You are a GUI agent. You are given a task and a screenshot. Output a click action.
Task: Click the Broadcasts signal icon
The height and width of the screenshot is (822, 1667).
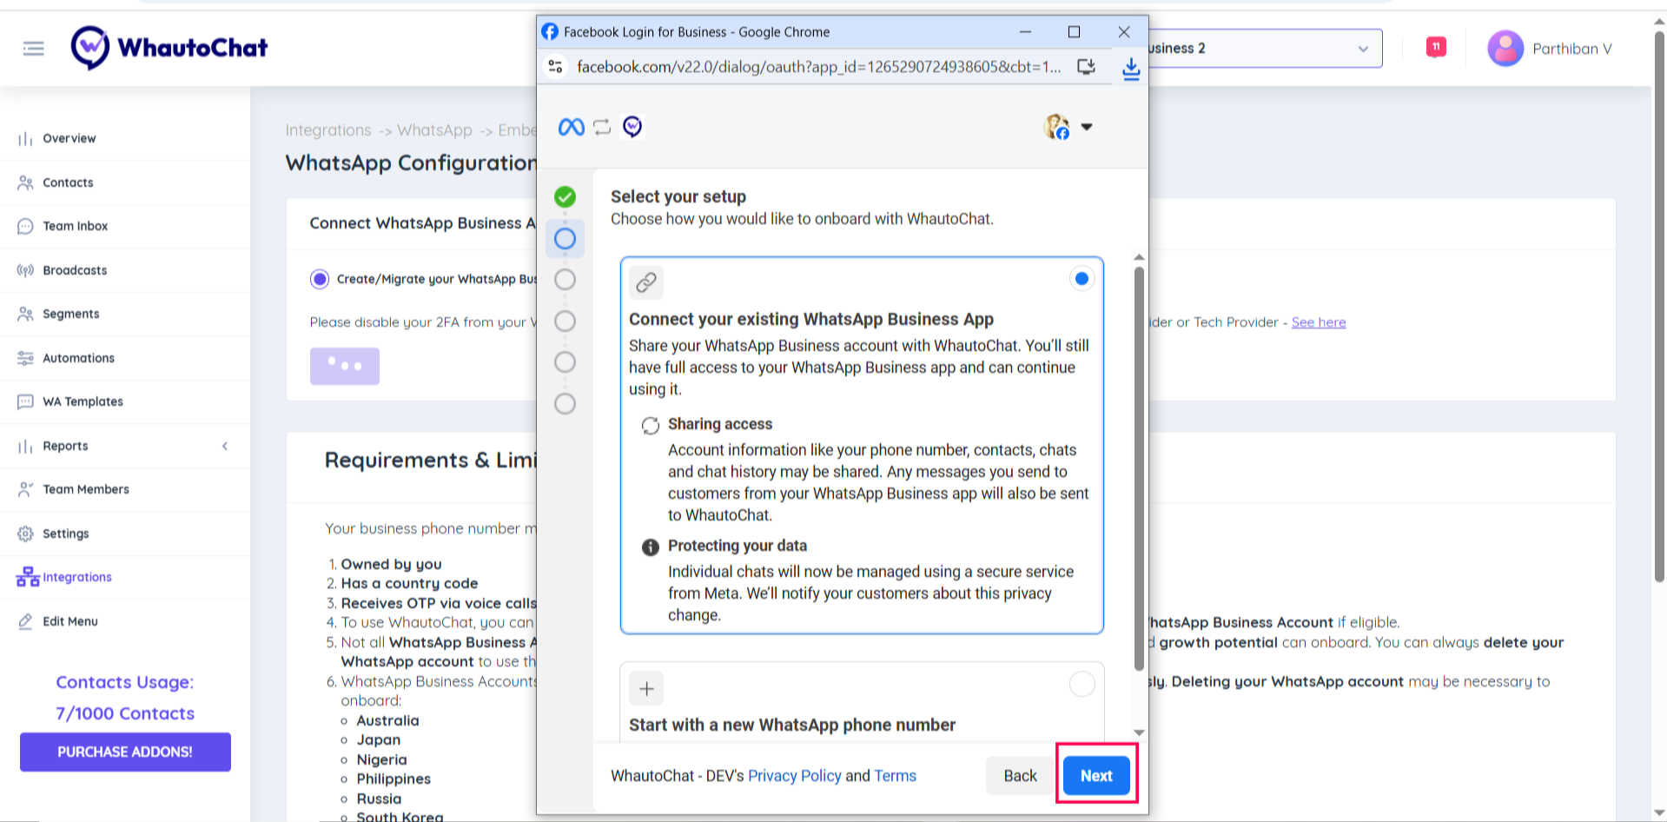point(25,270)
